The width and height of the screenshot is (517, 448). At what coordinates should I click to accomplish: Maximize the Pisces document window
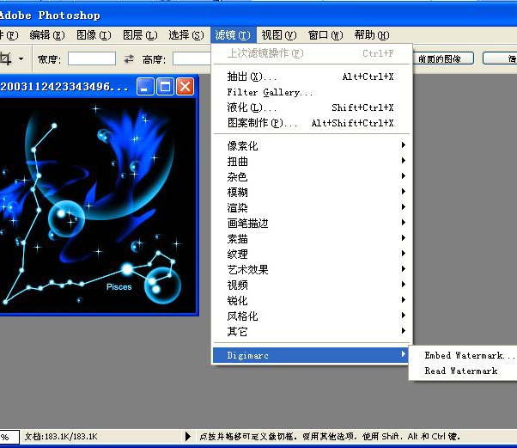(x=165, y=86)
